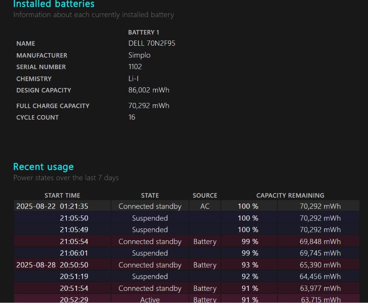Click the Active state cell
This screenshot has width=368, height=303.
tap(150, 299)
